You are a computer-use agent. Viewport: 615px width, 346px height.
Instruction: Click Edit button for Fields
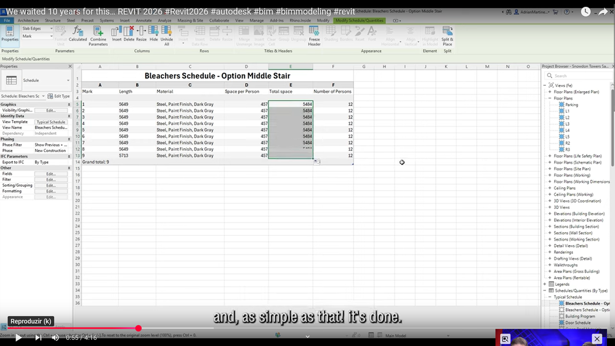pyautogui.click(x=50, y=174)
